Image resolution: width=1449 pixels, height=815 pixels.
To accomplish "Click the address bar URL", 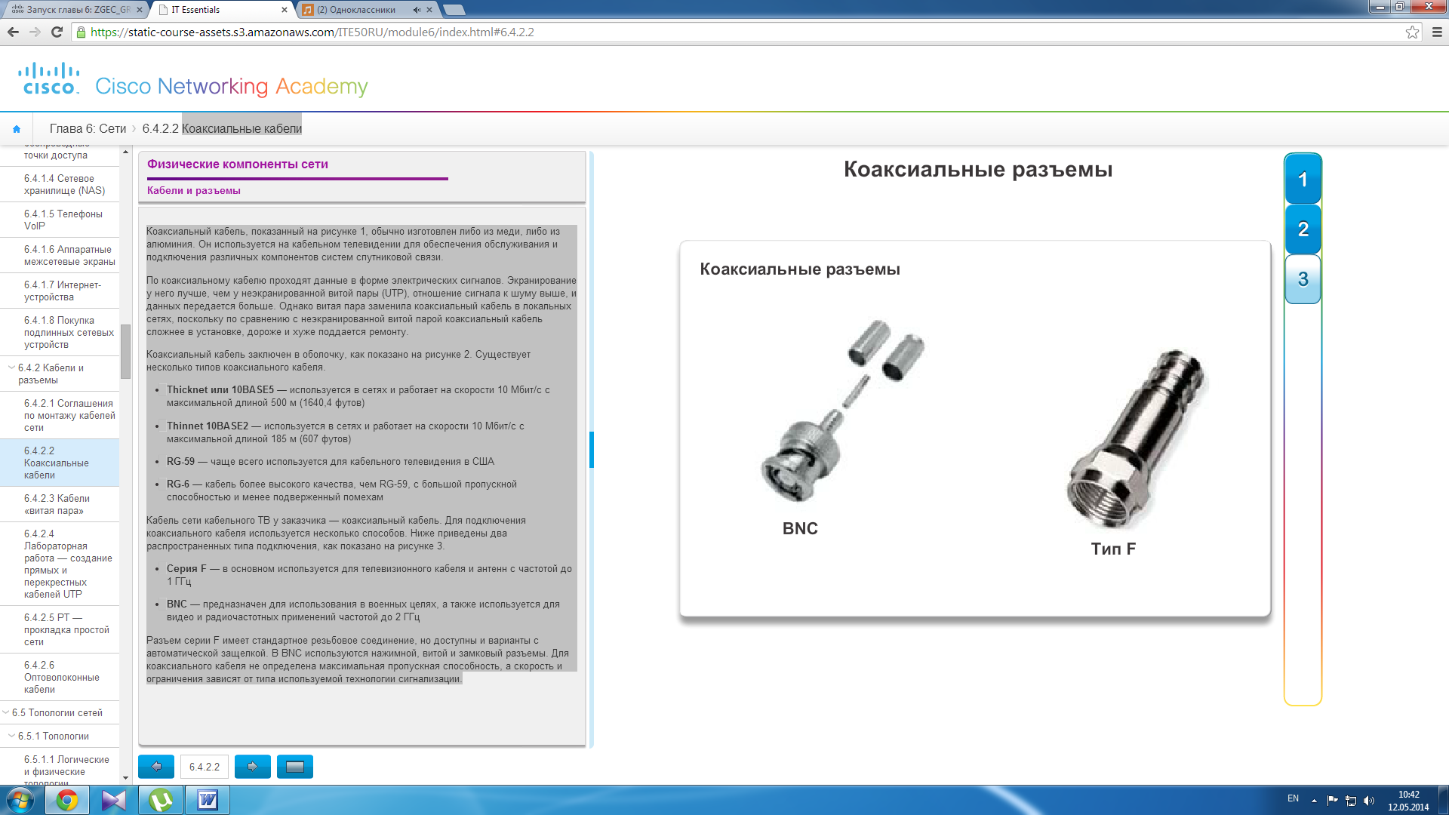I will [312, 32].
